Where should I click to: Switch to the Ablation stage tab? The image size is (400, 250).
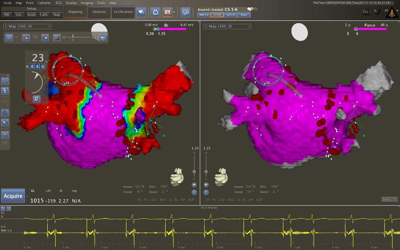click(x=99, y=12)
